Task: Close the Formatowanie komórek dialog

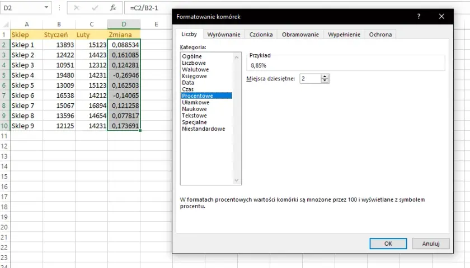Action: coord(441,16)
